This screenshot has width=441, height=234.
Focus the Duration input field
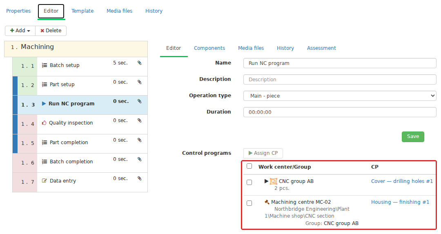click(340, 112)
